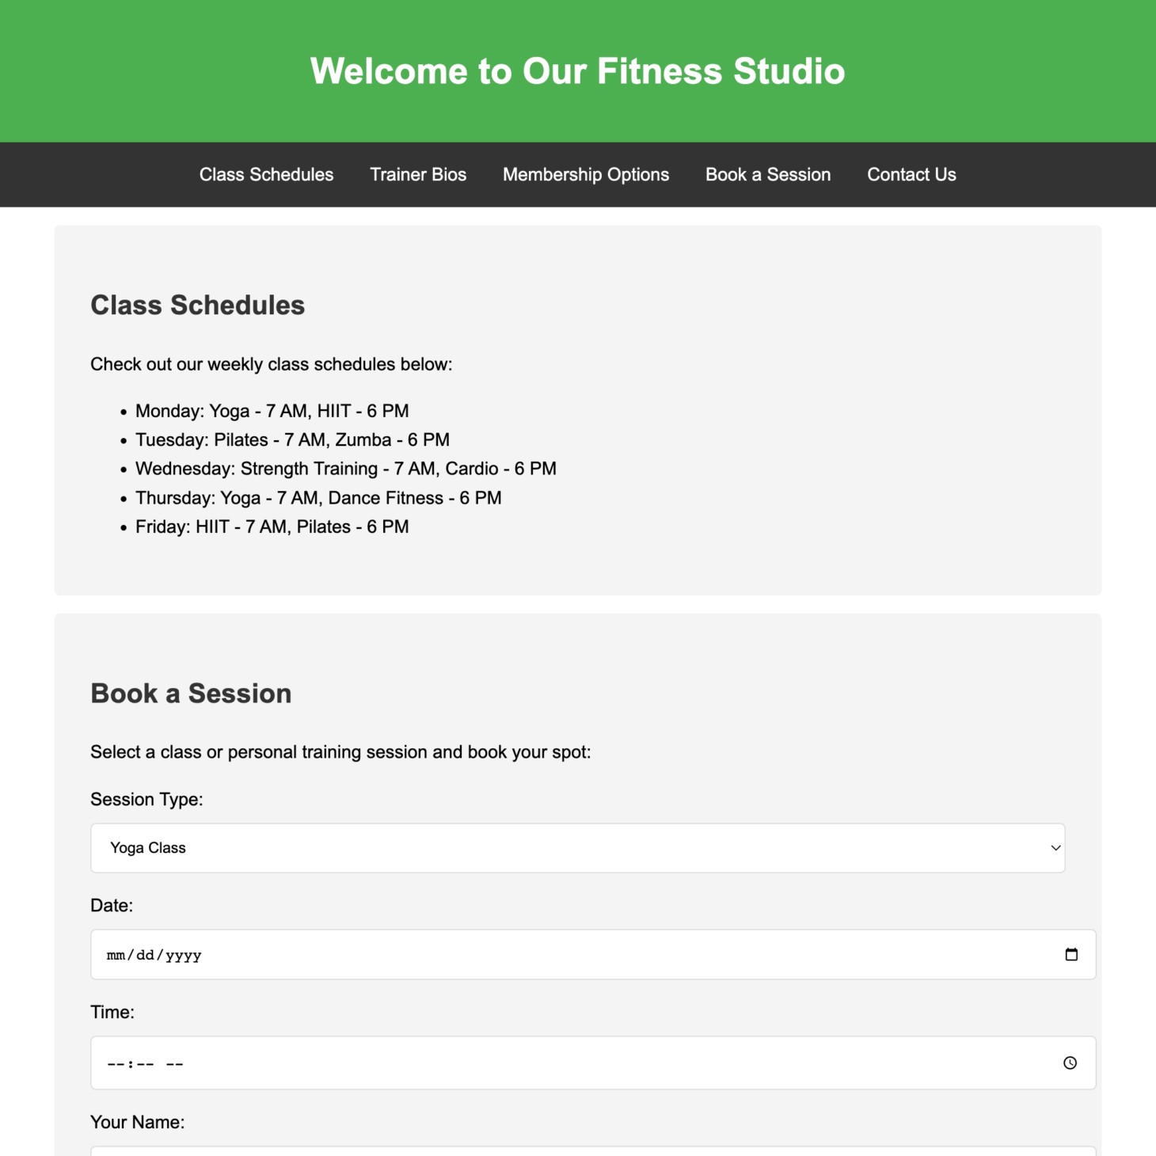Viewport: 1156px width, 1156px height.
Task: Click the Time label
Action: tap(112, 1013)
